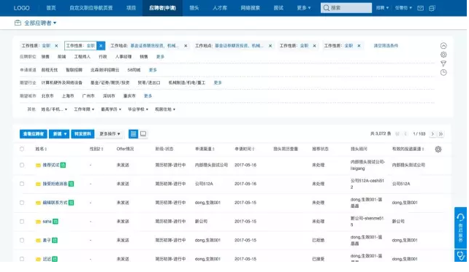Switch to list view icon
The width and height of the screenshot is (469, 272).
coord(134,135)
